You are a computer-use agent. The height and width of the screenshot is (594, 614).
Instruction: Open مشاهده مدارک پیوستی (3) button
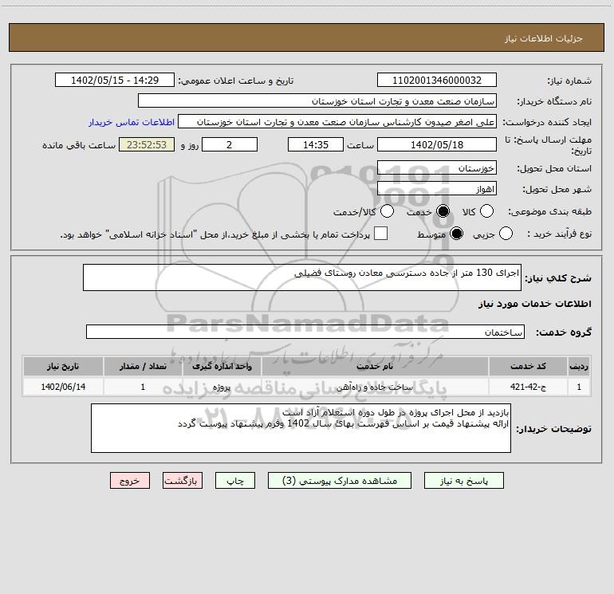pyautogui.click(x=340, y=481)
